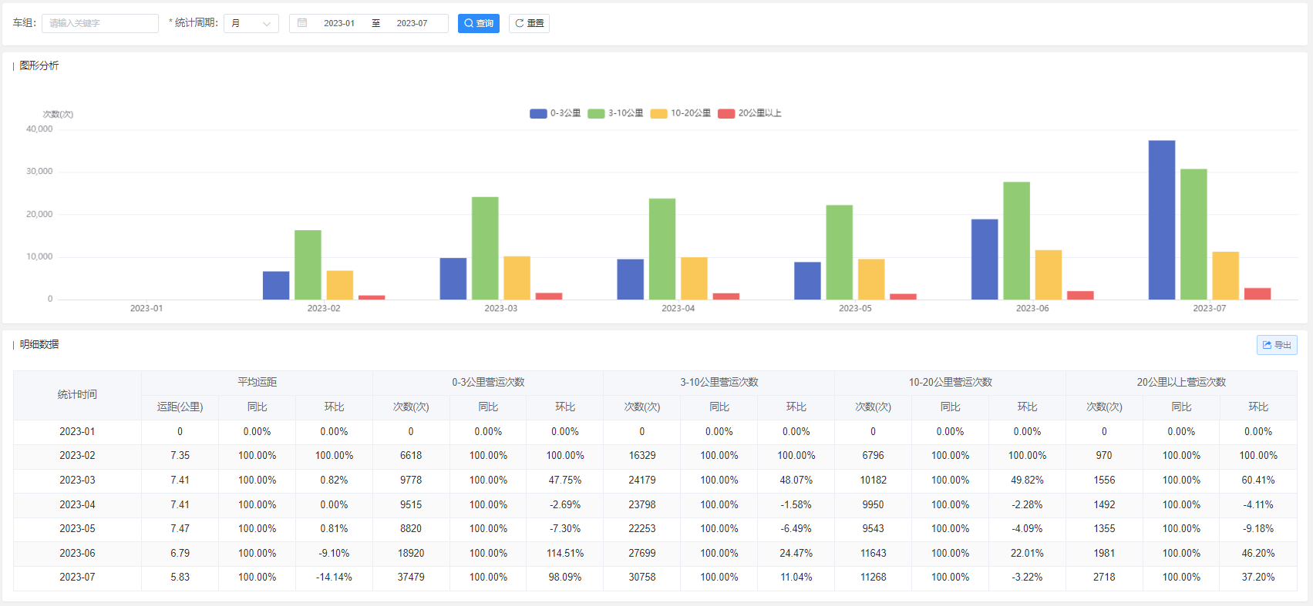Viewport: 1313px width, 606px height.
Task: Click the 0-3公里营运次数 column group header
Action: 488,382
